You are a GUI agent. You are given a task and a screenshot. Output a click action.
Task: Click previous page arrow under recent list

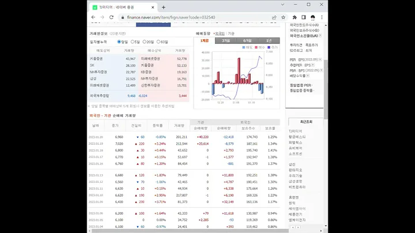click(293, 227)
